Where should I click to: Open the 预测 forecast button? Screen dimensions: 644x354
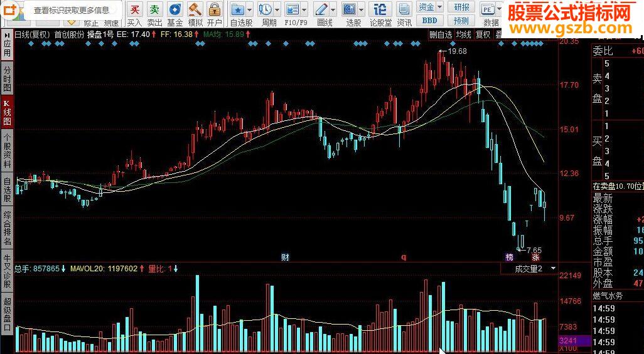[461, 20]
